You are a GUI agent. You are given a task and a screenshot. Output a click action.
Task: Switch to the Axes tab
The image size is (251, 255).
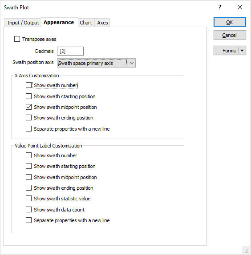pyautogui.click(x=102, y=23)
